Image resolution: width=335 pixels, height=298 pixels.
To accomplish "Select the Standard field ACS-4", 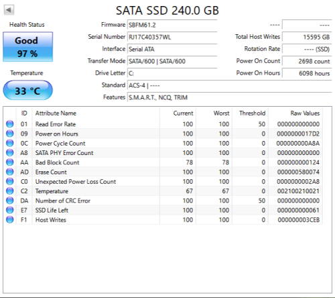I will tap(229, 85).
